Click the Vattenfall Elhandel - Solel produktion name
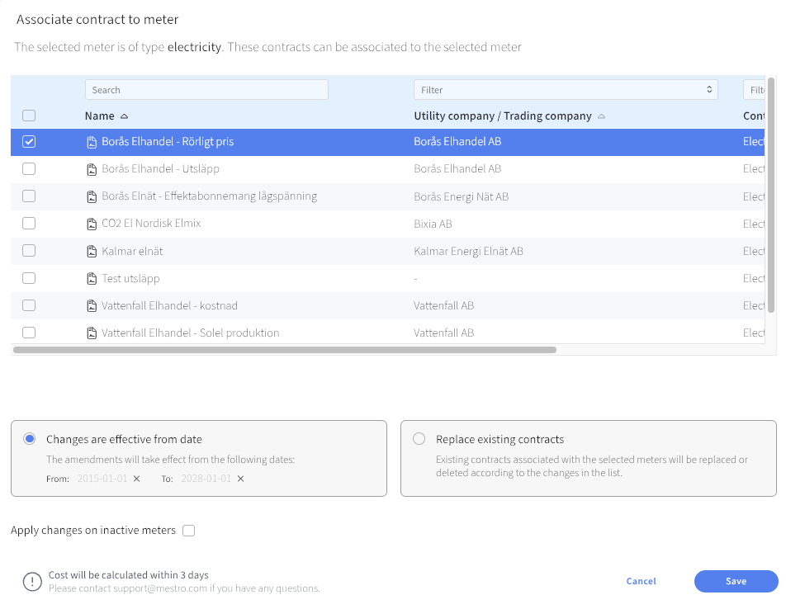The image size is (786, 609). coord(191,333)
